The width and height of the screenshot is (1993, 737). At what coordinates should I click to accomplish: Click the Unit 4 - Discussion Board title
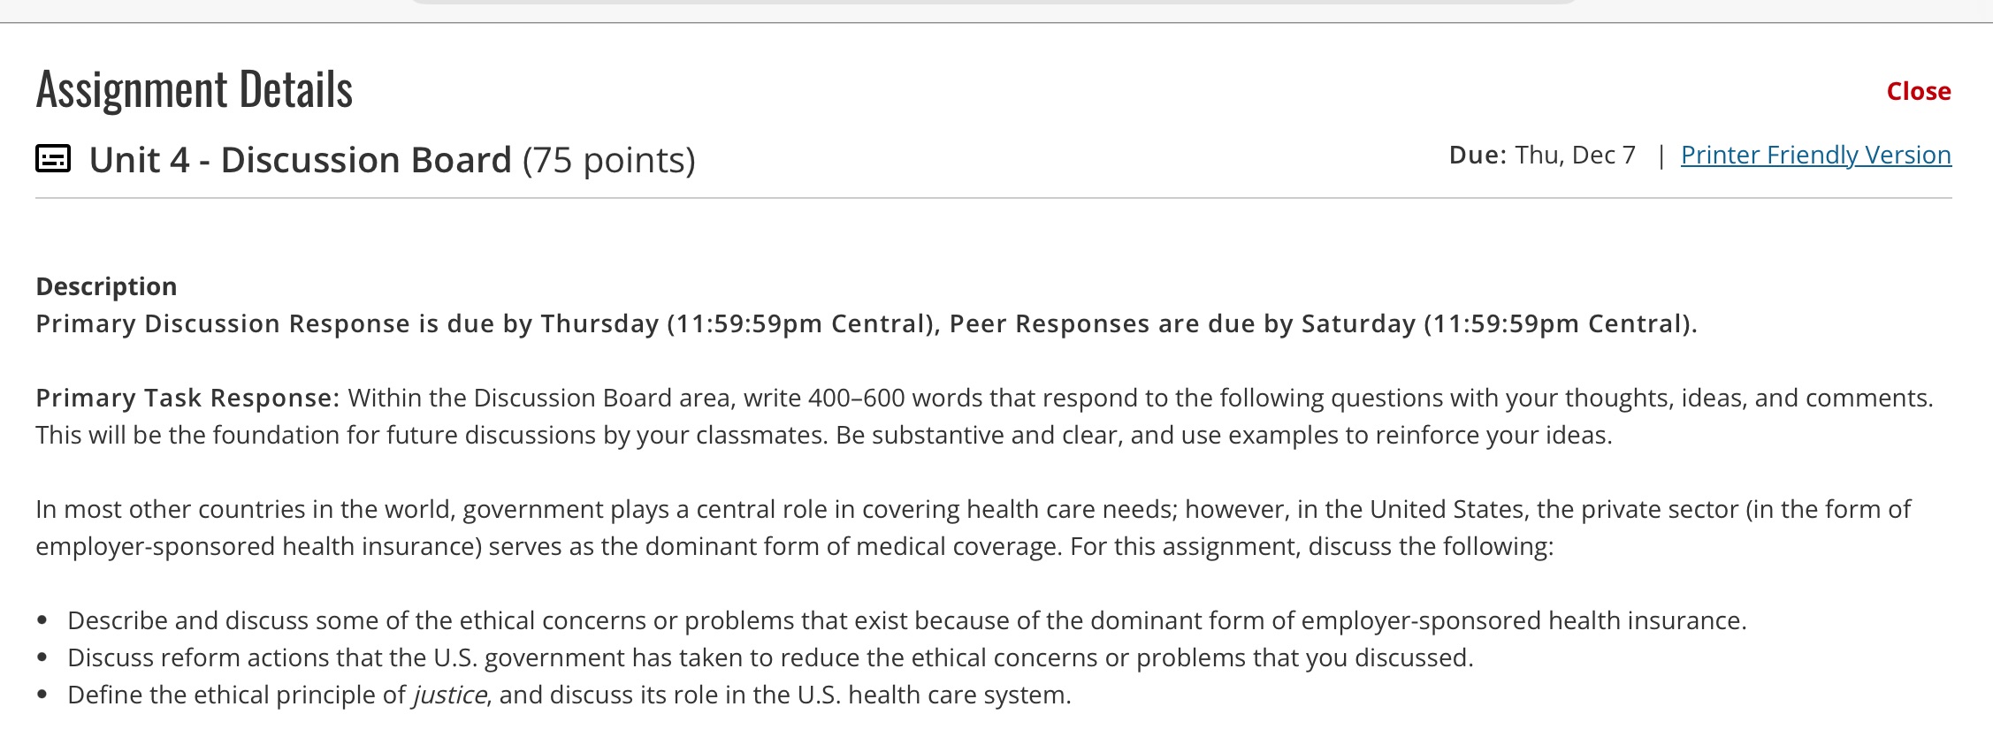(302, 159)
